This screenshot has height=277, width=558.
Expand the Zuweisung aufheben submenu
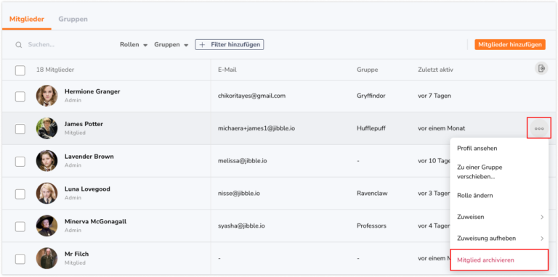coord(499,238)
